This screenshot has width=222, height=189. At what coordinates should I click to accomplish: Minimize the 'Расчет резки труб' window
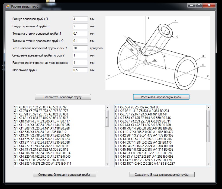(192, 5)
